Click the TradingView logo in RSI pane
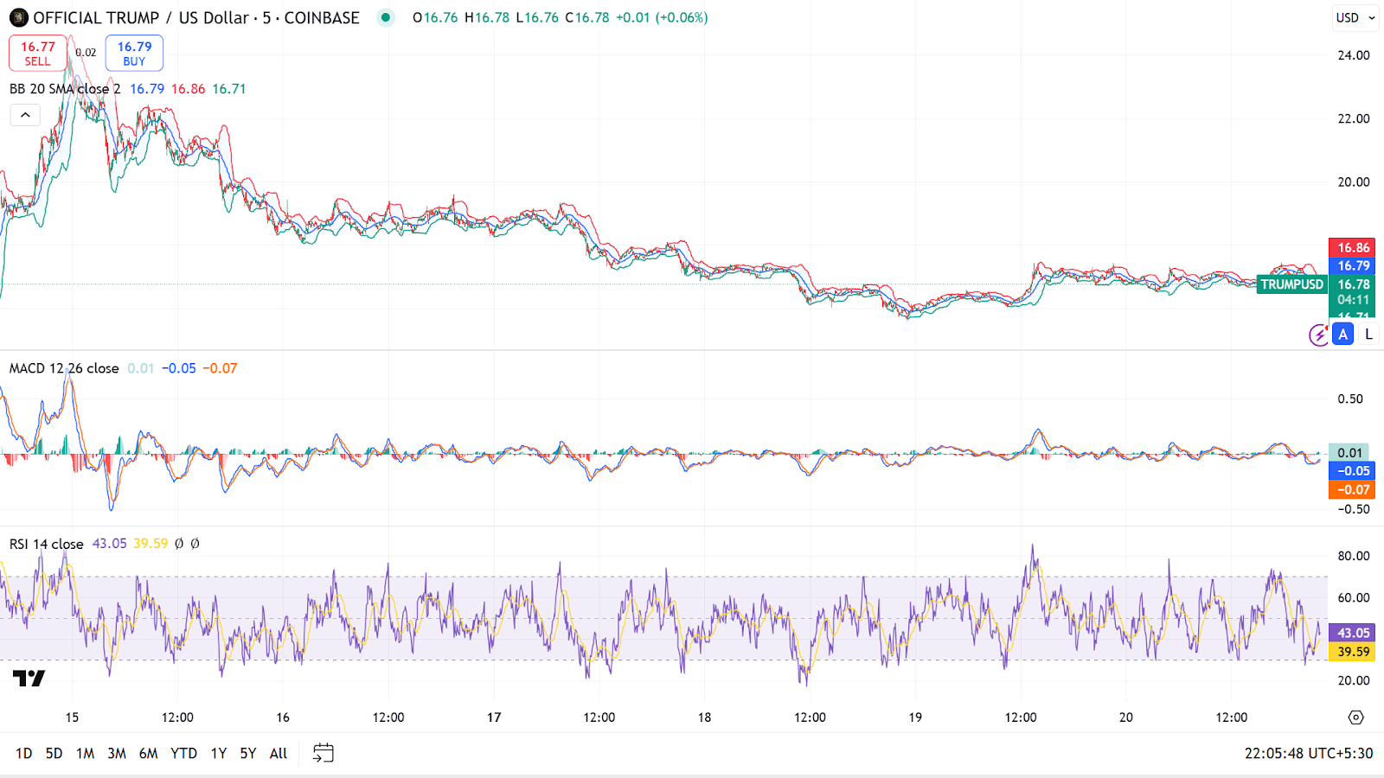 click(x=29, y=679)
